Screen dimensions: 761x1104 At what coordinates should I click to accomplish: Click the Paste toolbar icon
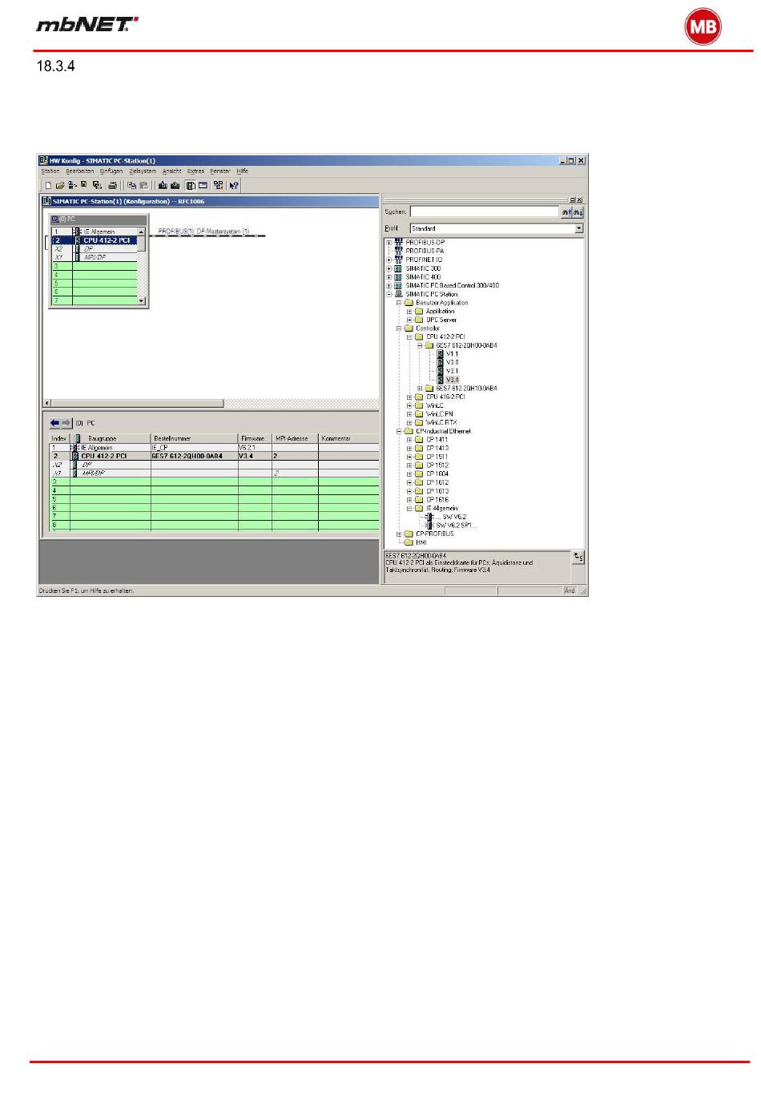pos(143,185)
